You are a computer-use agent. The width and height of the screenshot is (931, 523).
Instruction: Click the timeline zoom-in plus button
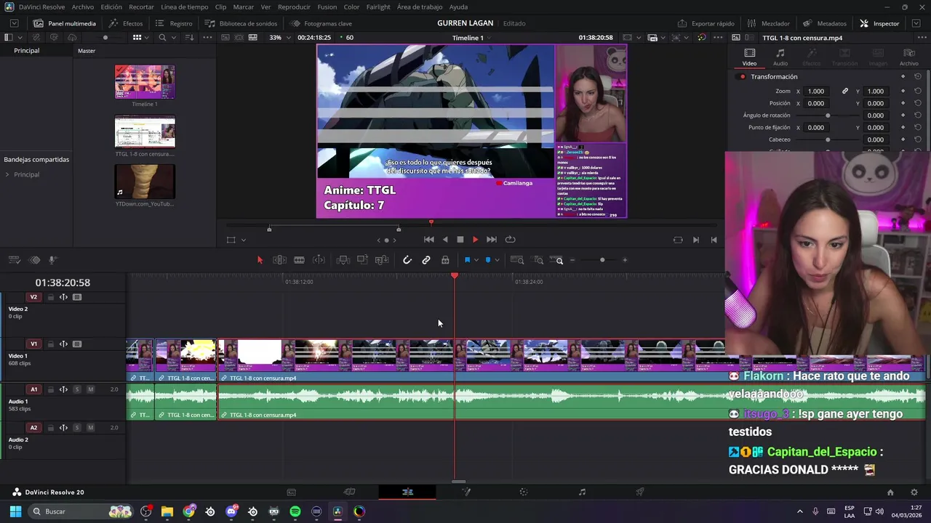[625, 260]
